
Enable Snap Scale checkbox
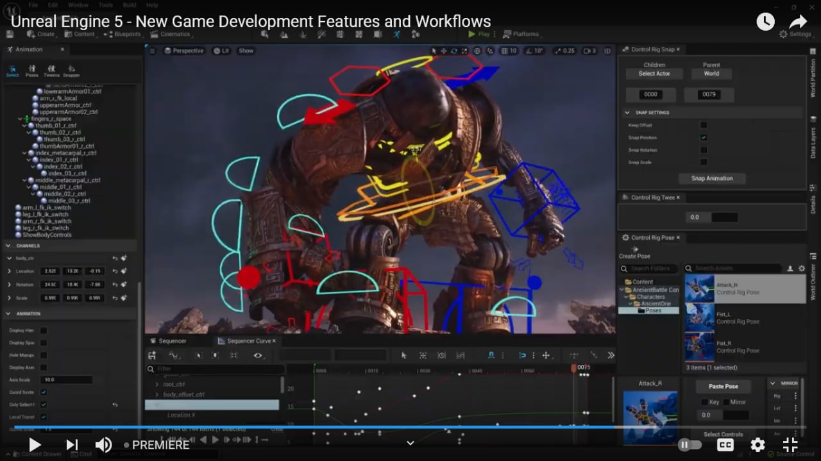[x=704, y=162]
